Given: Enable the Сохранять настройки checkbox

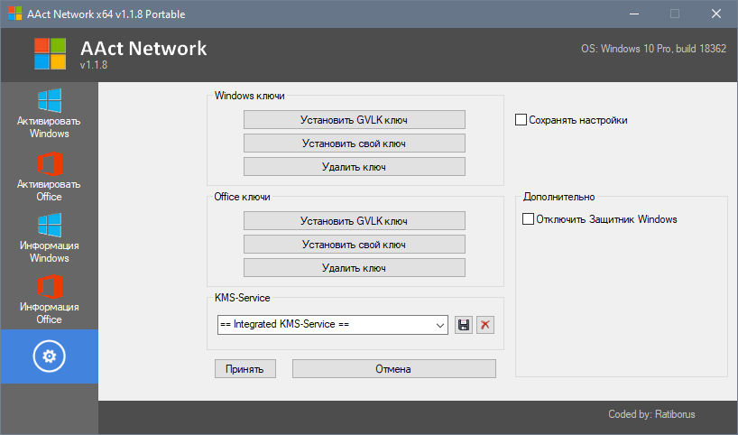Looking at the screenshot, I should coord(521,120).
